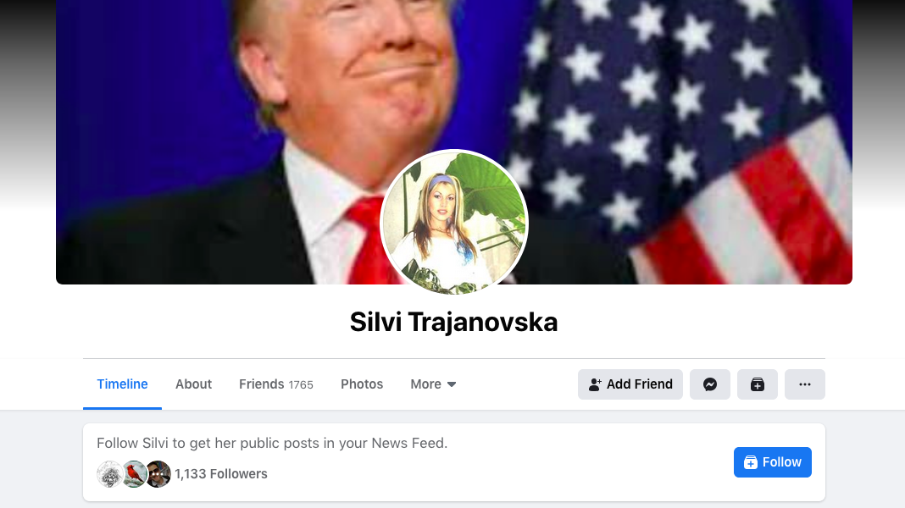This screenshot has width=905, height=508.
Task: Open the red bird follower avatar
Action: pyautogui.click(x=134, y=474)
